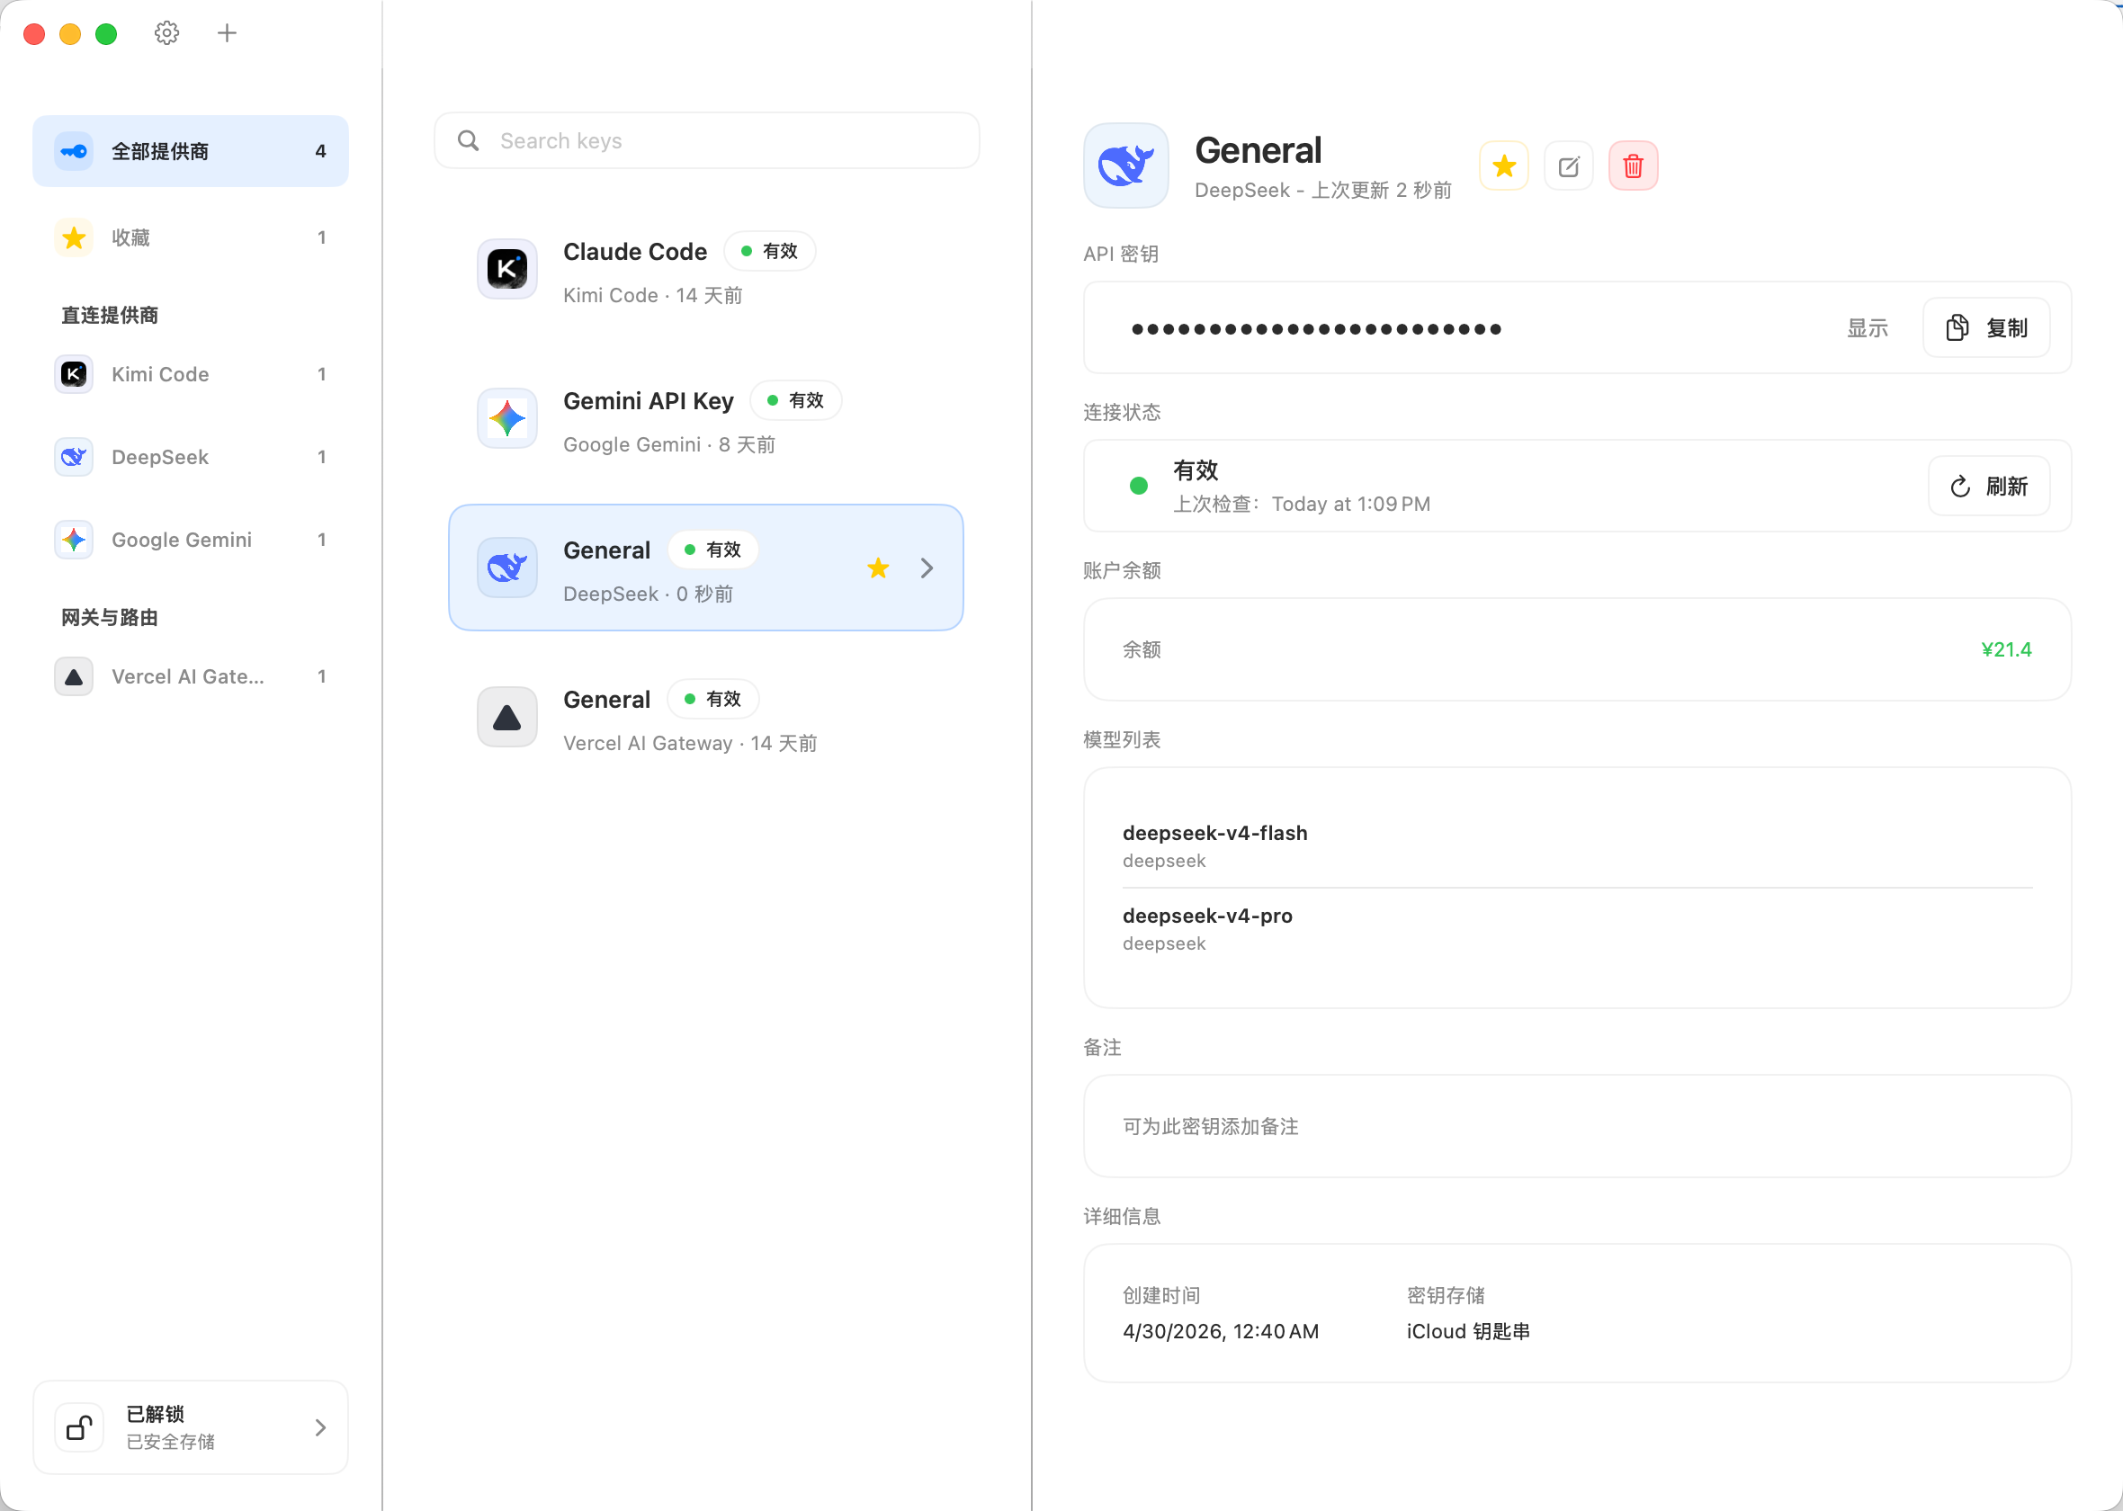Select the deepseek-v4-flash model row
This screenshot has height=1511, width=2123.
coord(1577,845)
